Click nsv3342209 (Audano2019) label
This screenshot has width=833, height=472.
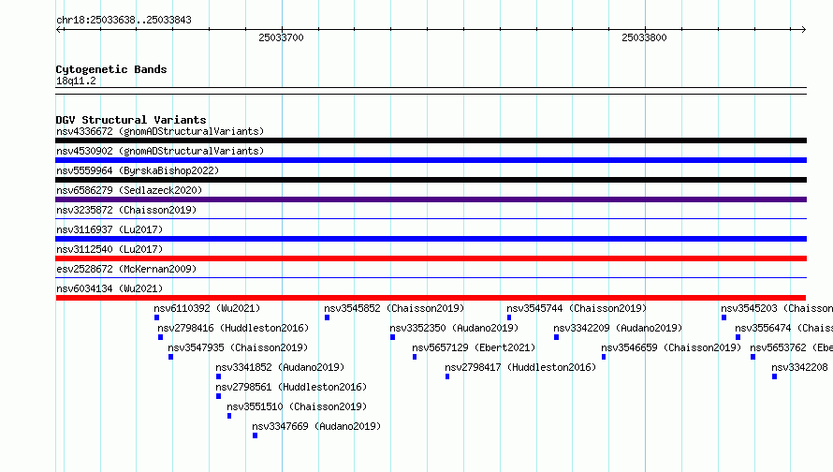(x=618, y=328)
